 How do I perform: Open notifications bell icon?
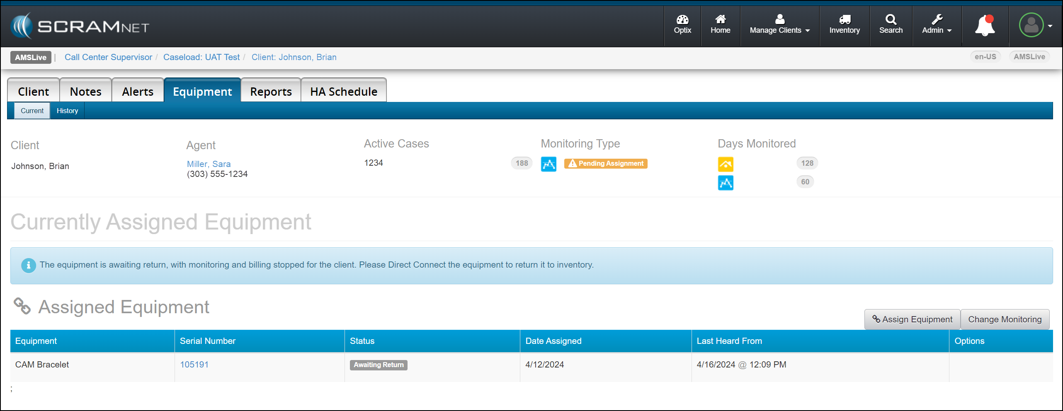tap(985, 26)
